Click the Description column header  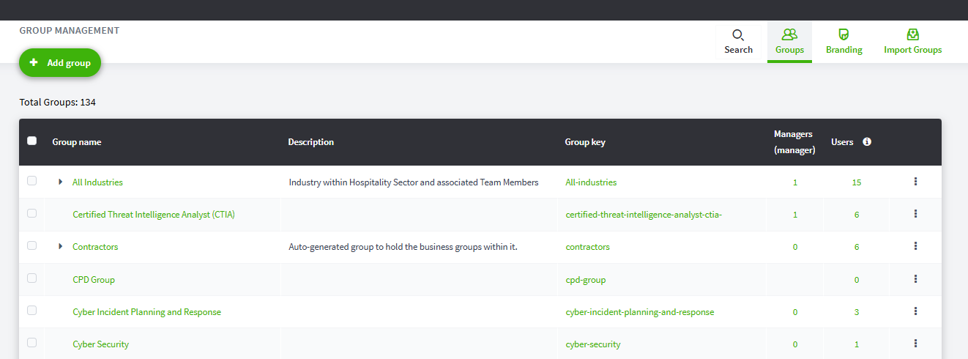tap(310, 142)
